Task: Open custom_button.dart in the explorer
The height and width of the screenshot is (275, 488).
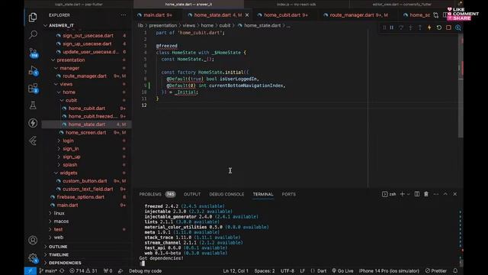Action: pyautogui.click(x=85, y=181)
